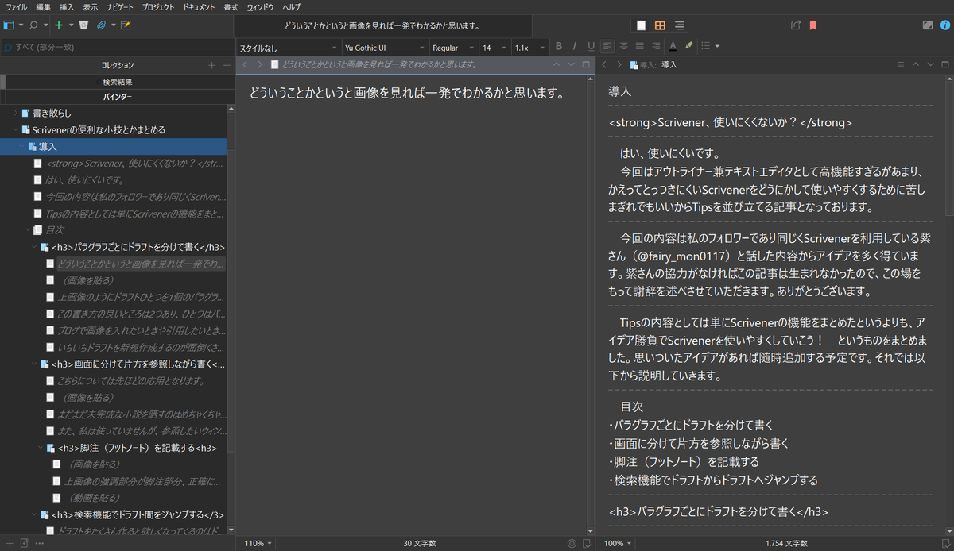Add a new collection plus icon
Screen dimensions: 954x551
click(211, 65)
